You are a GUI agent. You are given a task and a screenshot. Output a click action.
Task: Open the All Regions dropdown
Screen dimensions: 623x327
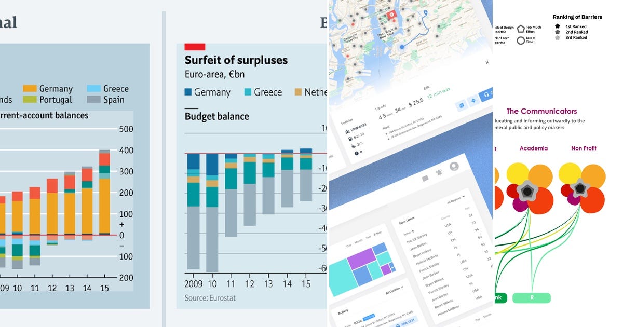(x=456, y=199)
